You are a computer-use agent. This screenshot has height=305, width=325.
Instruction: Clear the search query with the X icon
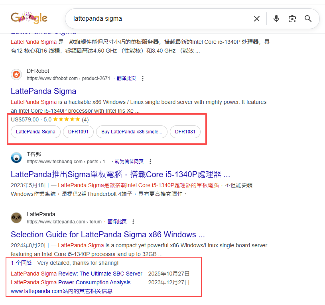[x=257, y=18]
